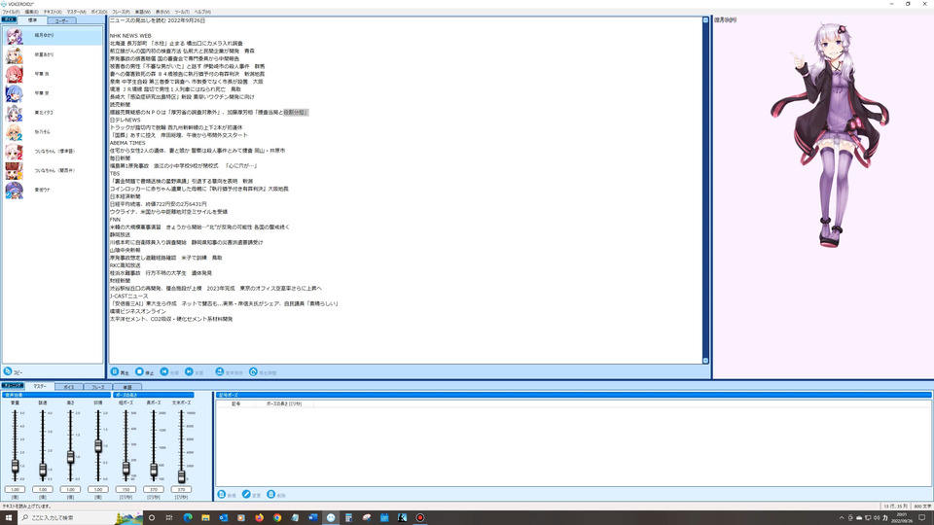
Task: Switch to the マスター tuning tab
Action: click(x=39, y=386)
